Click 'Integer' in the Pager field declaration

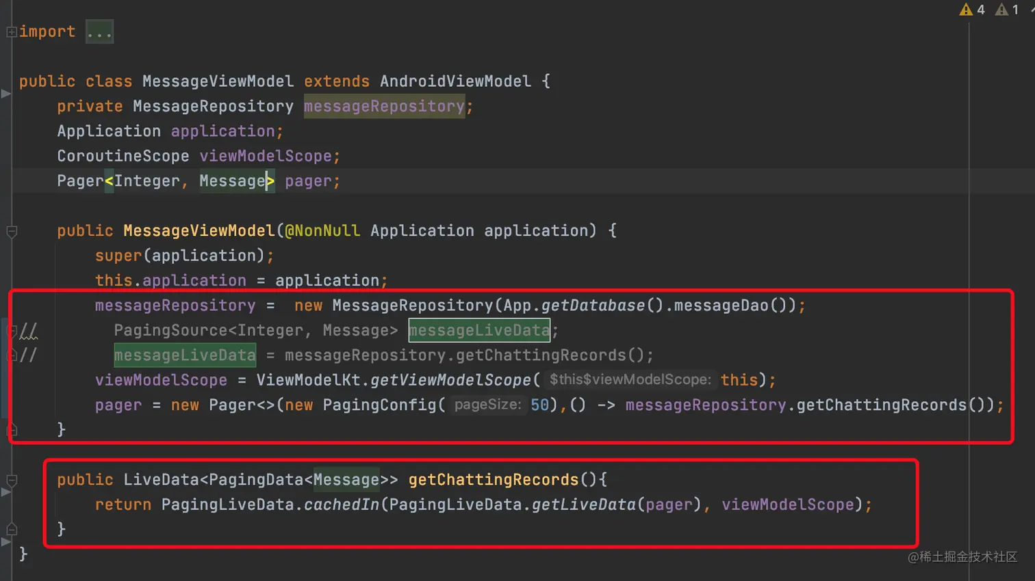(147, 181)
